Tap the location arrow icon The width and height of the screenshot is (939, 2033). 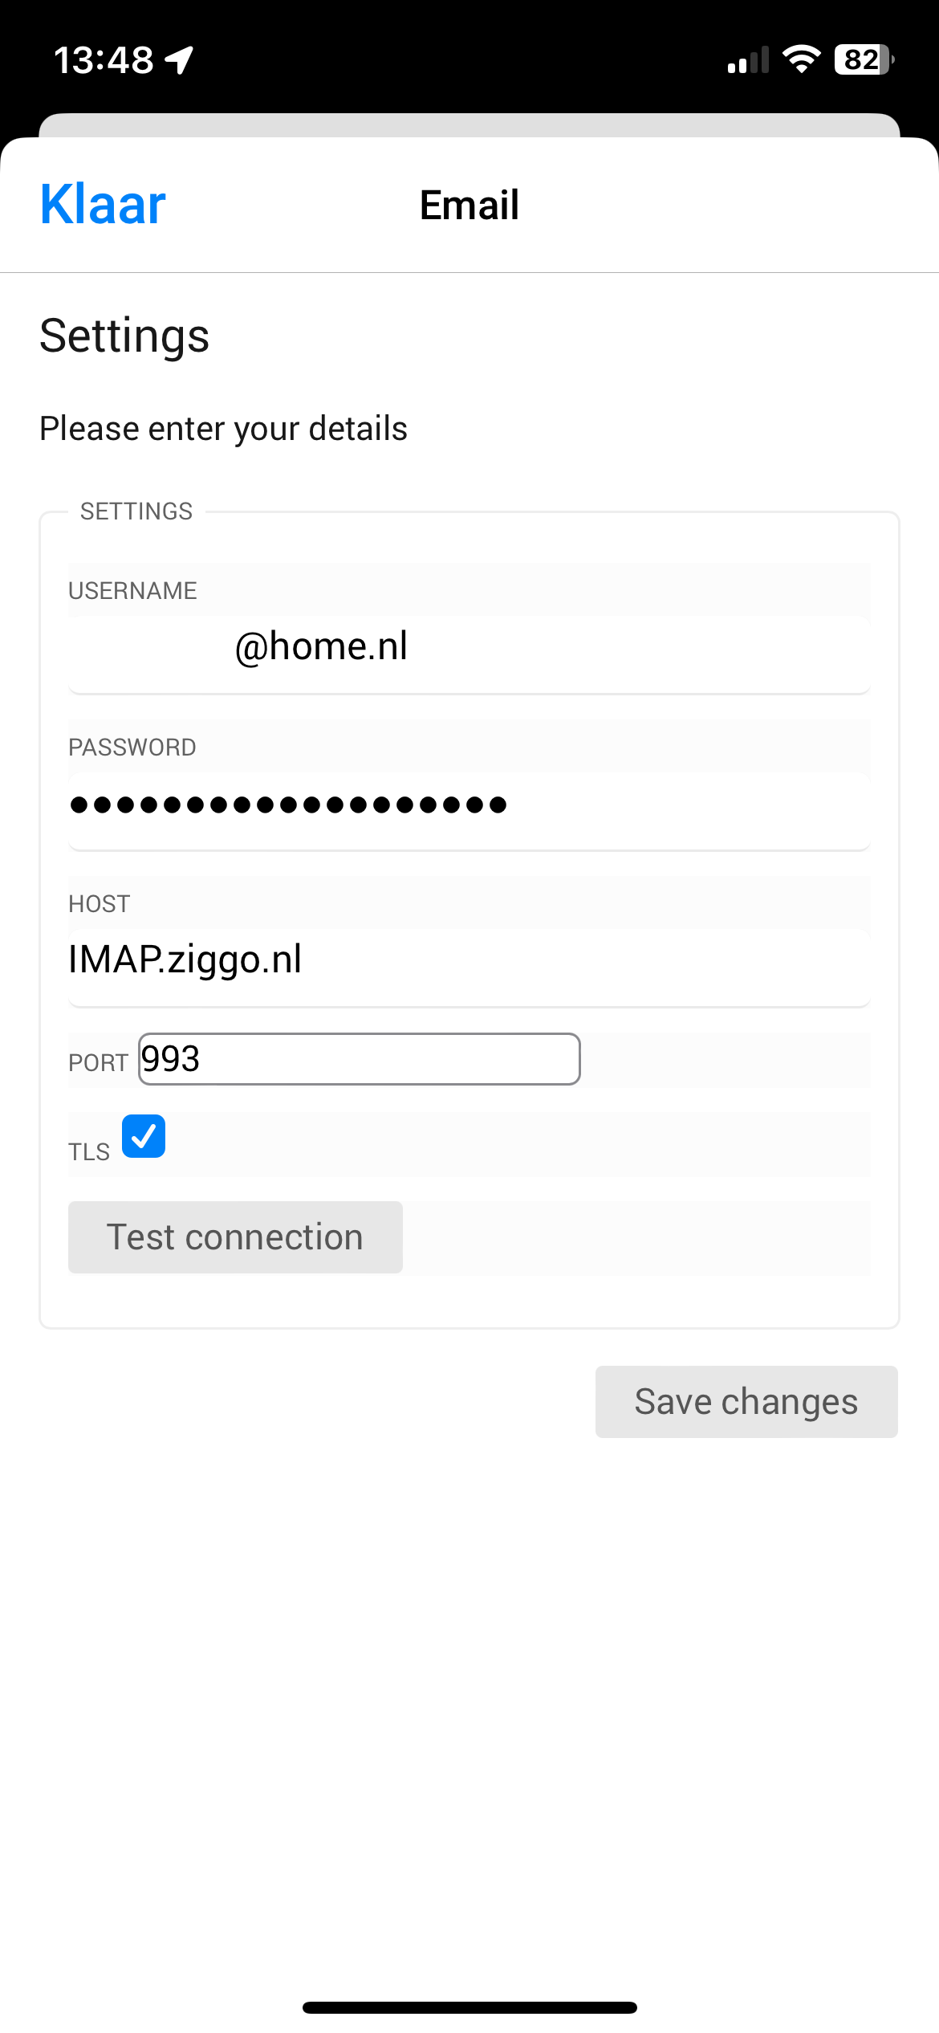point(180,59)
